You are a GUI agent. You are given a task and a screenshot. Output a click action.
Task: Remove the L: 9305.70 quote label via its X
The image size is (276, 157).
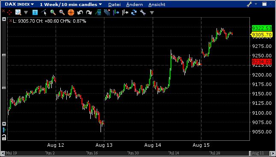click(x=11, y=21)
